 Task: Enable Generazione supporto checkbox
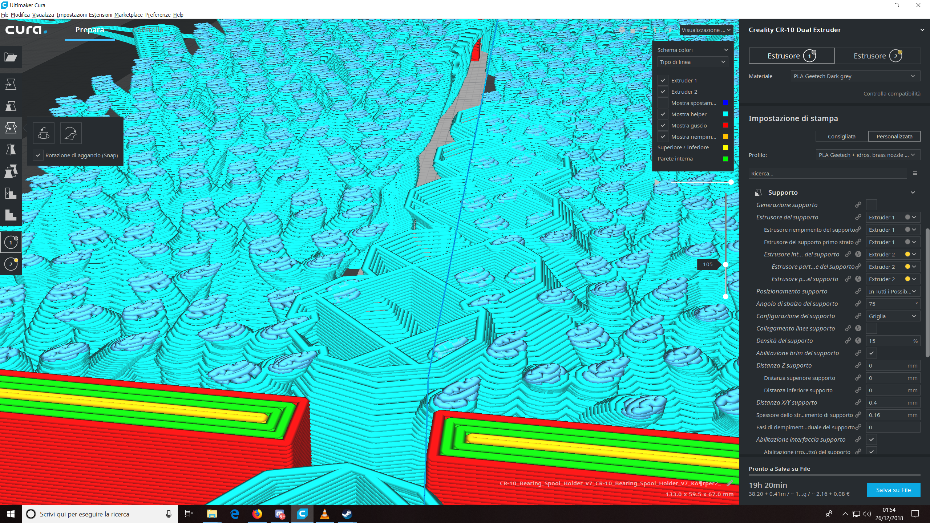point(872,205)
